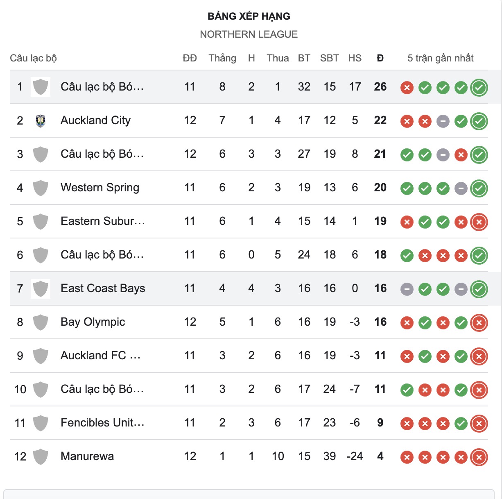Click Western Spring shield logo
The height and width of the screenshot is (499, 502).
[40, 188]
